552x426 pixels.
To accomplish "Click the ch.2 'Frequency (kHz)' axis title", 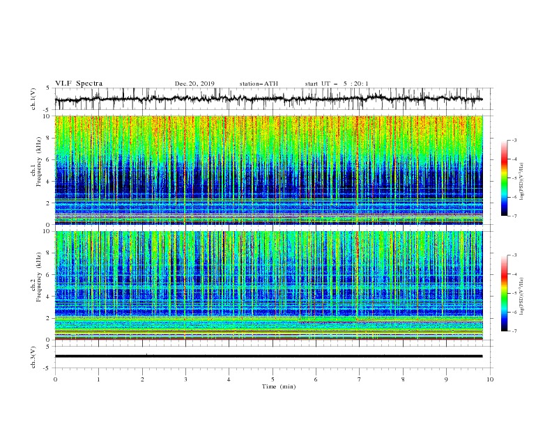I will [39, 277].
